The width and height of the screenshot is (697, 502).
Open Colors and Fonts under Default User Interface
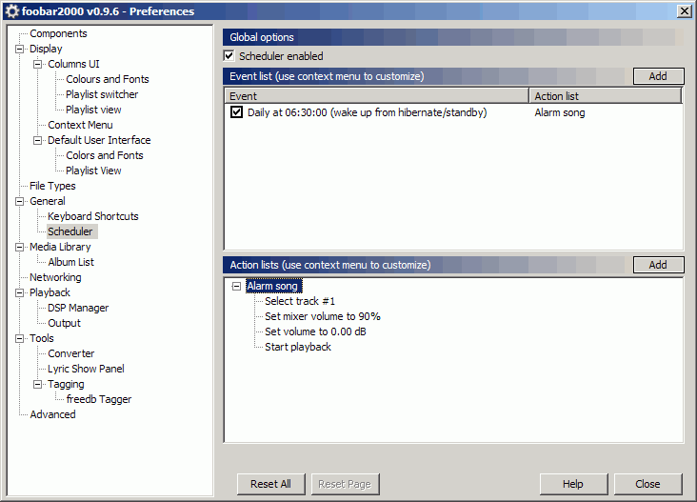105,155
